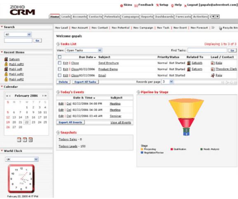The height and width of the screenshot is (199, 238).
Task: Open the search module dropdown showing All
Action: pos(18,35)
